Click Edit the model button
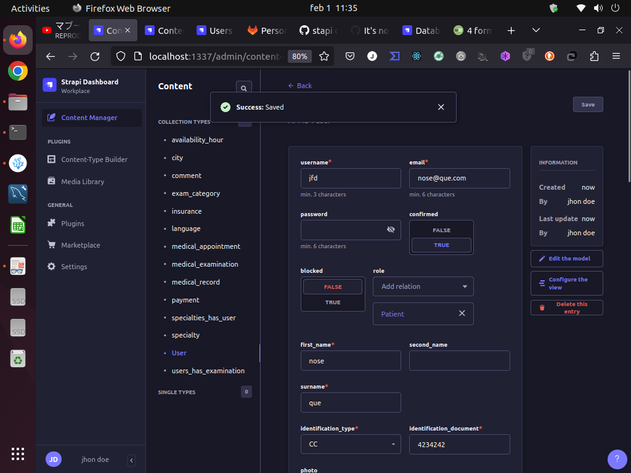631x473 pixels. coord(567,259)
